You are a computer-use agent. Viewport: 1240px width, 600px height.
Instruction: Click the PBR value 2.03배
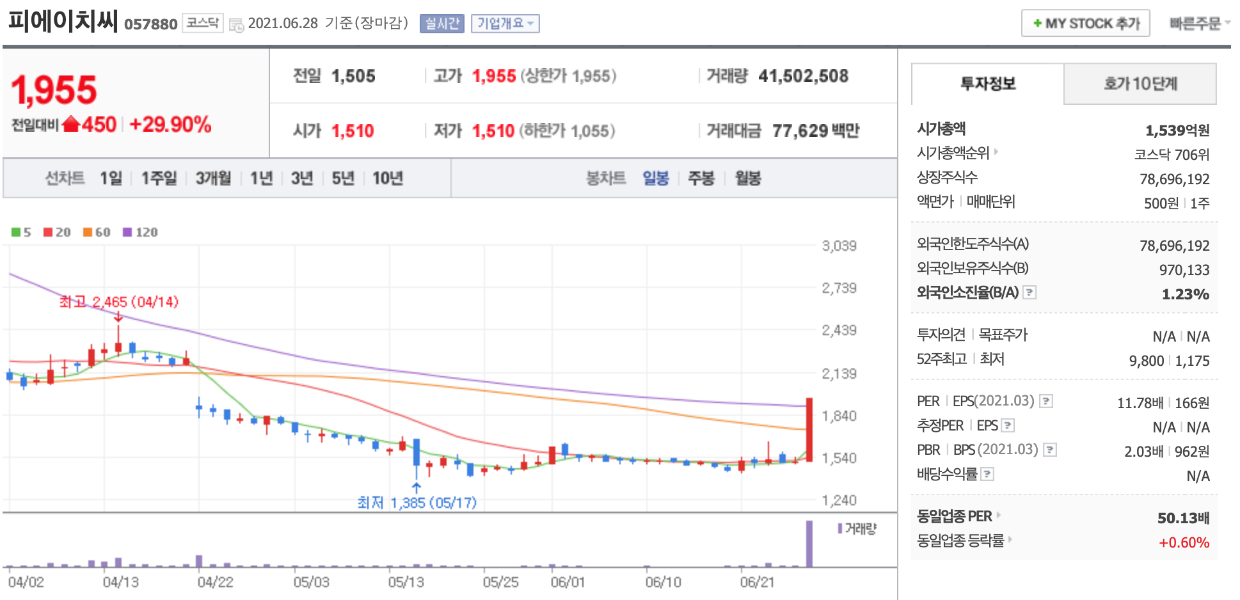(x=1144, y=452)
